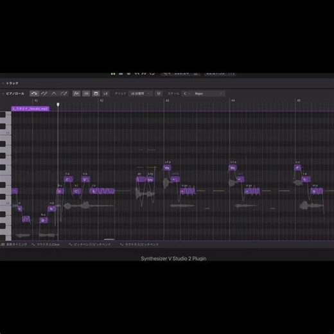The width and height of the screenshot is (334, 334).
Task: Select the first note of measure 43
Action: pos(167,168)
